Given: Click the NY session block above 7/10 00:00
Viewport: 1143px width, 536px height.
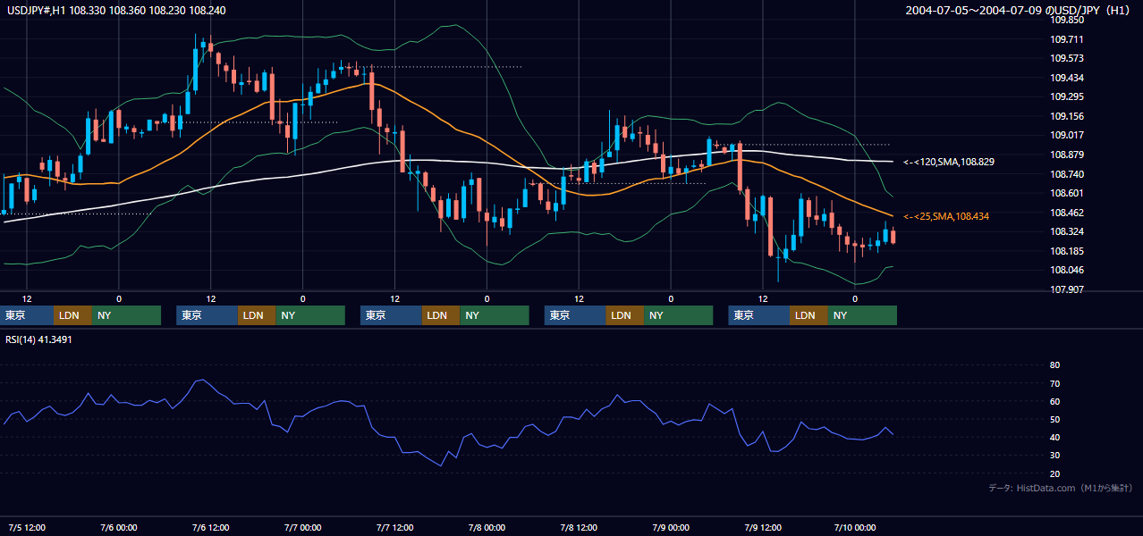Looking at the screenshot, I should pos(862,315).
